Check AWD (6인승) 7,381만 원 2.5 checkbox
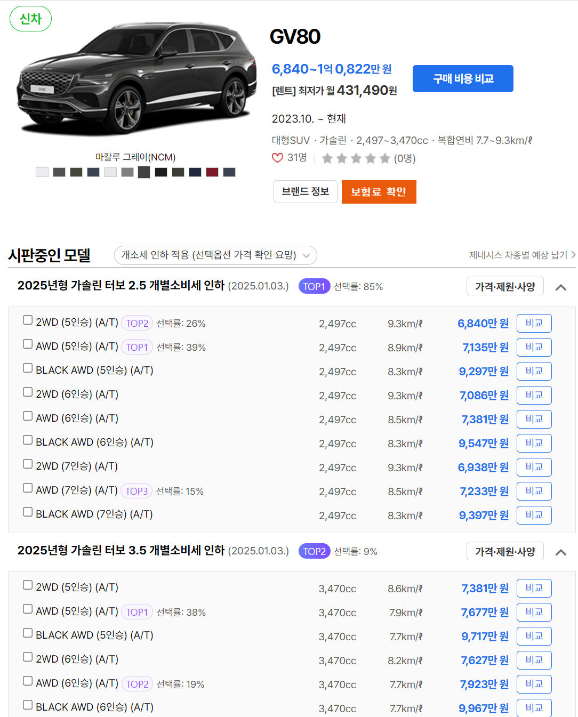This screenshot has height=717, width=578. [x=28, y=416]
